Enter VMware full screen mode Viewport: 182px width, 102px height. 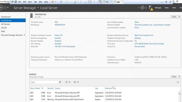click(x=90, y=2)
